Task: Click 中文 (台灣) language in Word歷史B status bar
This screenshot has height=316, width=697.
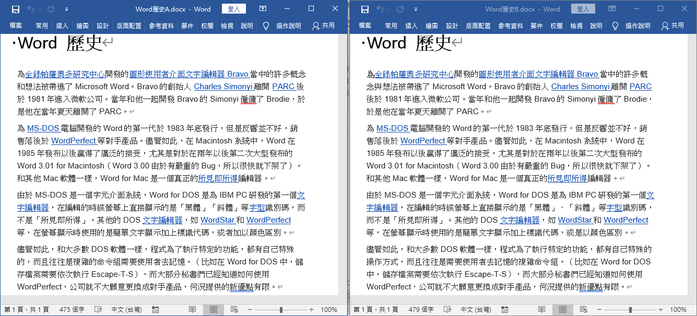Action: pyautogui.click(x=476, y=310)
